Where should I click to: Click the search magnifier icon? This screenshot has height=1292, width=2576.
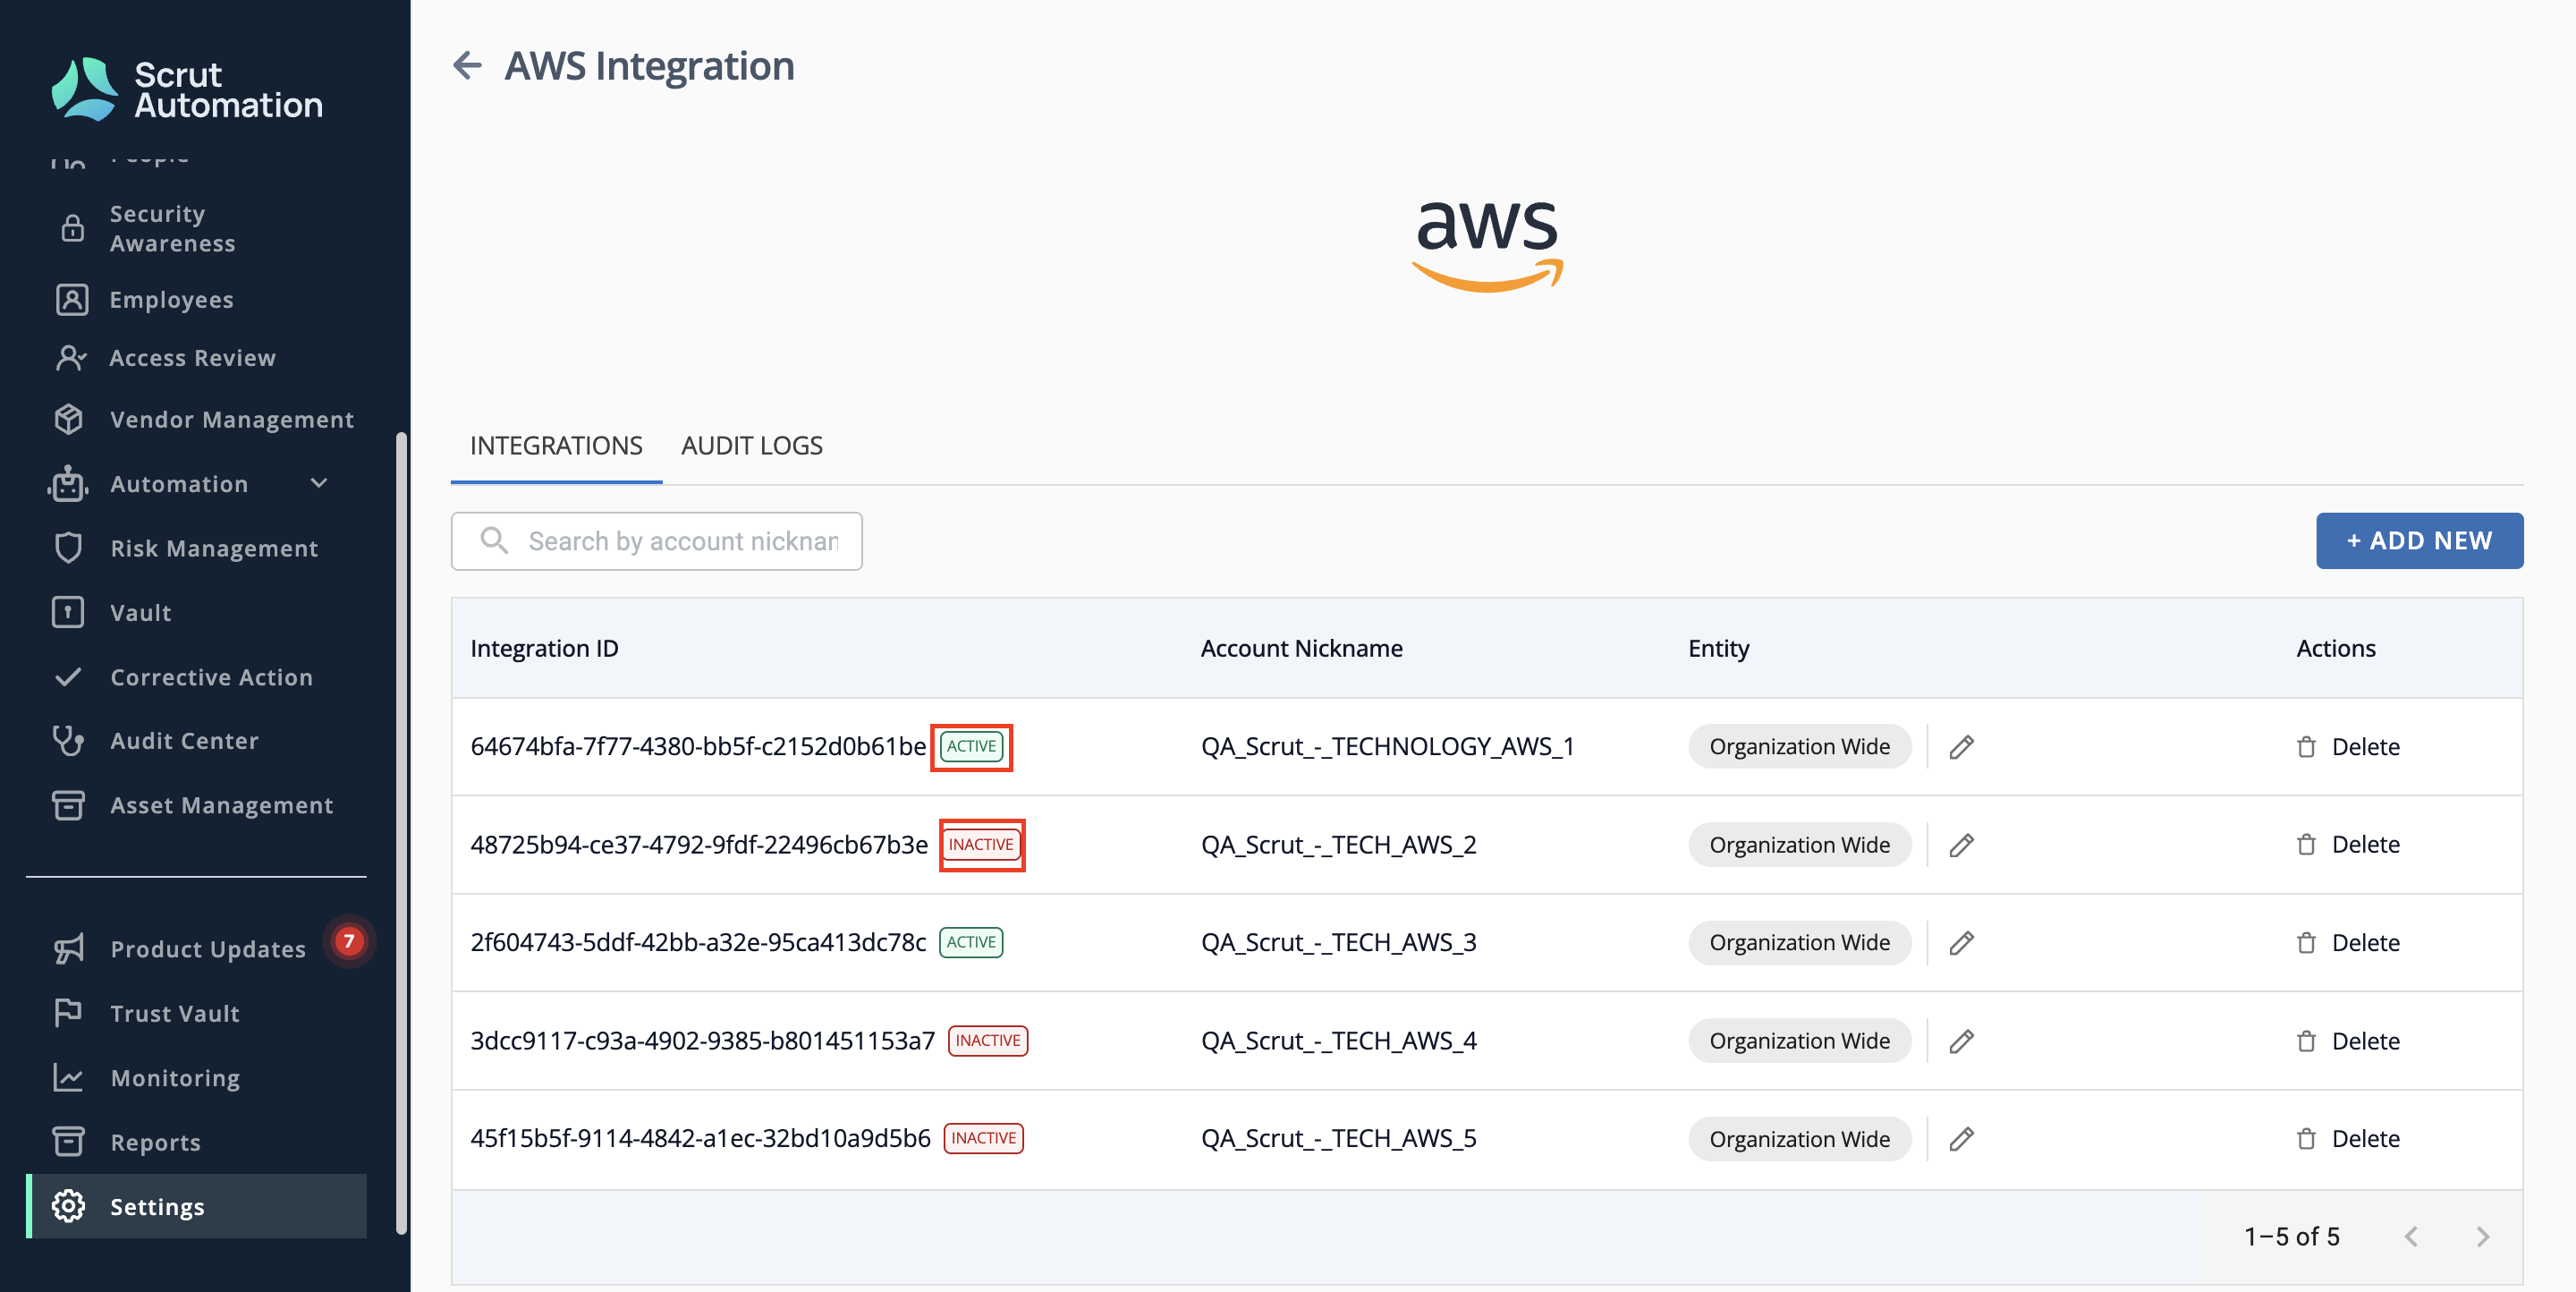pos(494,541)
